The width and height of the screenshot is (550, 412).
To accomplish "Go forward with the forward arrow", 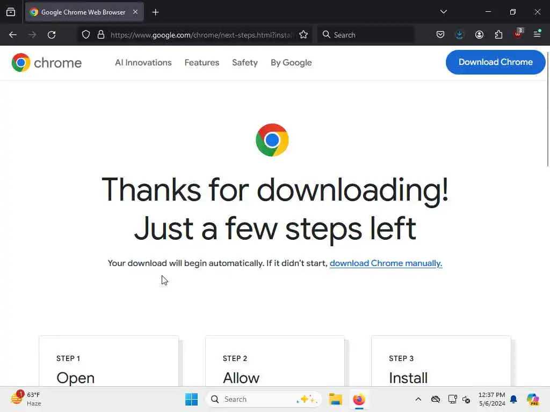I will [32, 35].
